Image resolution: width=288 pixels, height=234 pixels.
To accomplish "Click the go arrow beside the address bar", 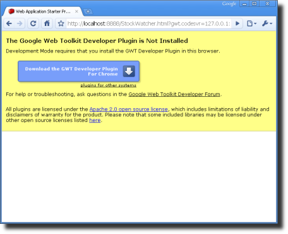I will pos(237,23).
